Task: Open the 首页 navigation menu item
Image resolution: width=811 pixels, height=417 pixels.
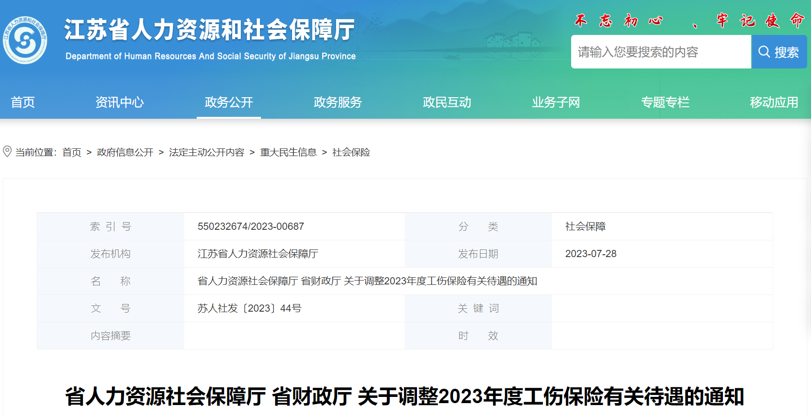Action: (23, 102)
